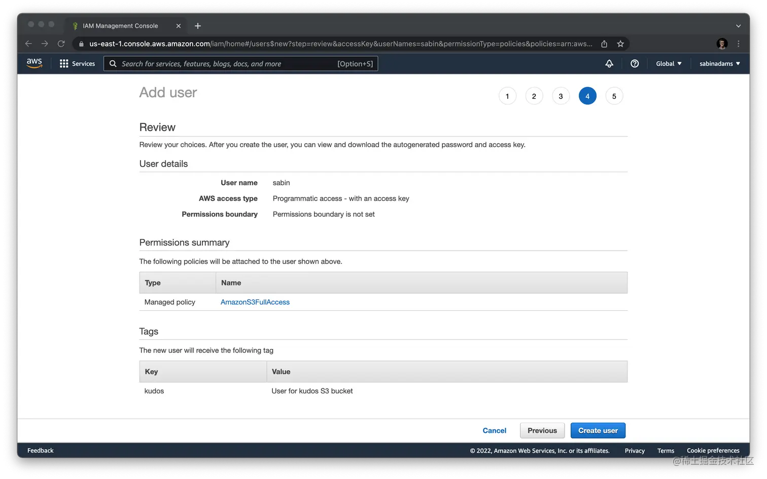Open the browser profile avatar
This screenshot has height=479, width=767.
coord(721,44)
